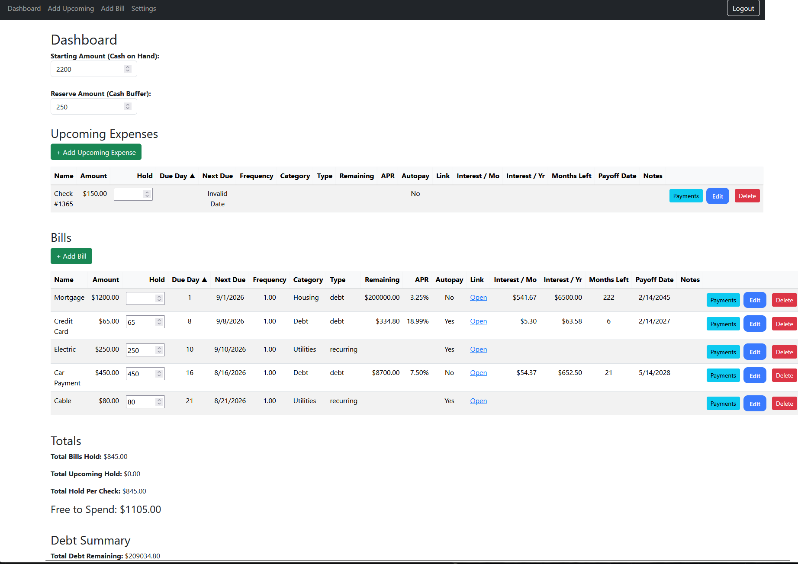Click the Bills table Autopay header
The height and width of the screenshot is (564, 798).
coord(449,279)
